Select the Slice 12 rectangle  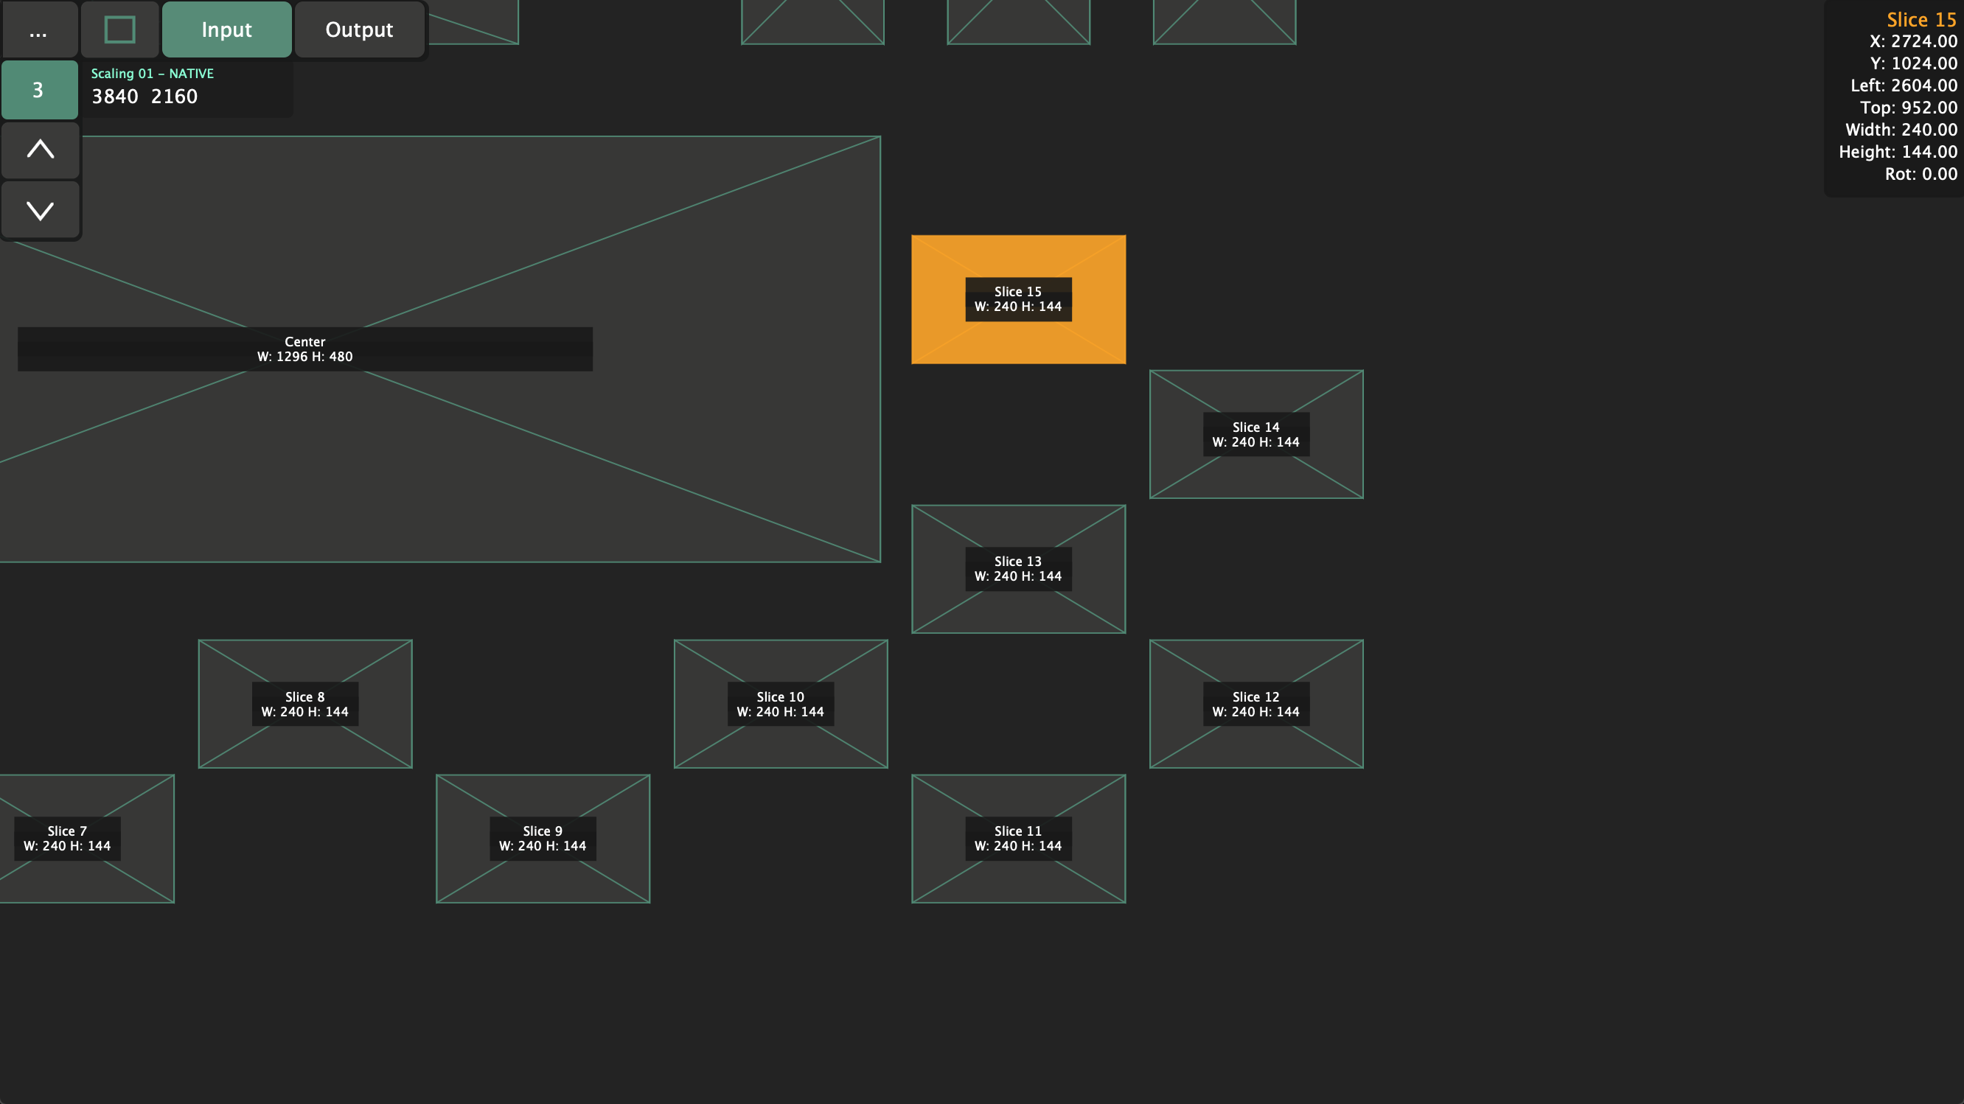coord(1256,704)
